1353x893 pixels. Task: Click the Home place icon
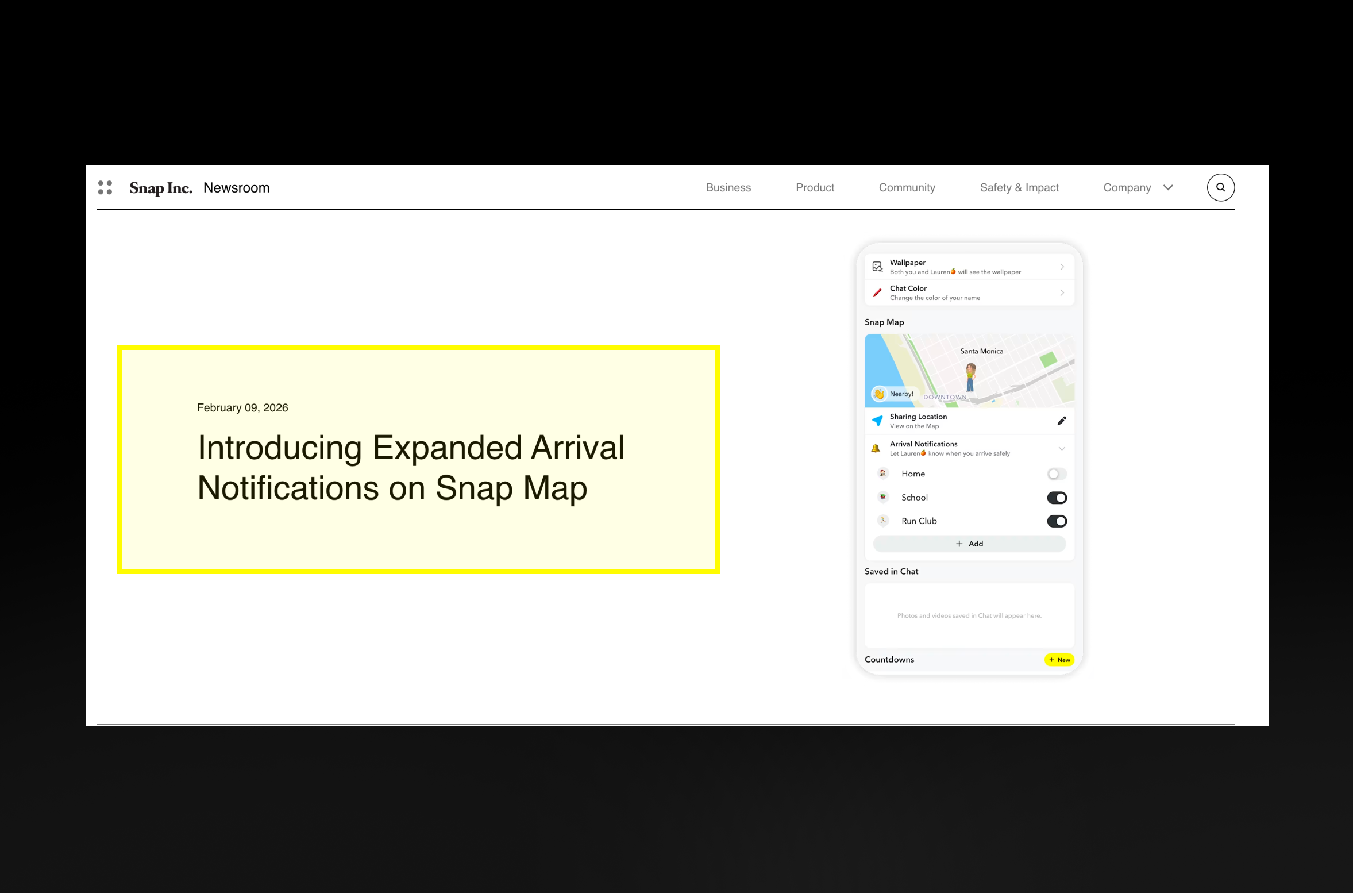click(x=883, y=474)
